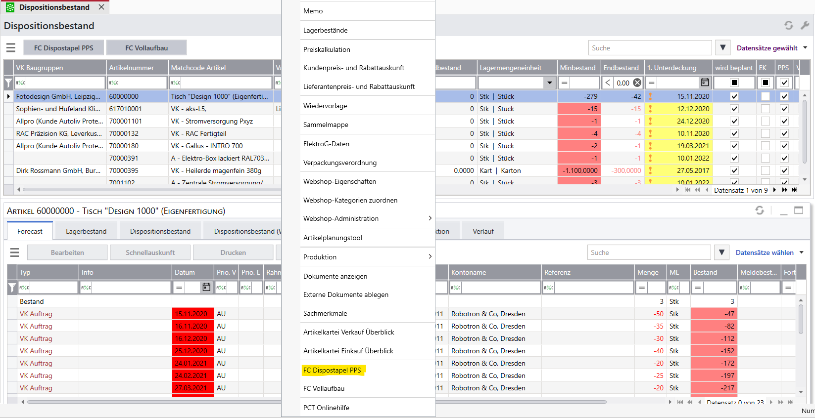Open the hamburger menu next to FC Dispostapel PPS
The image size is (815, 418).
point(11,48)
